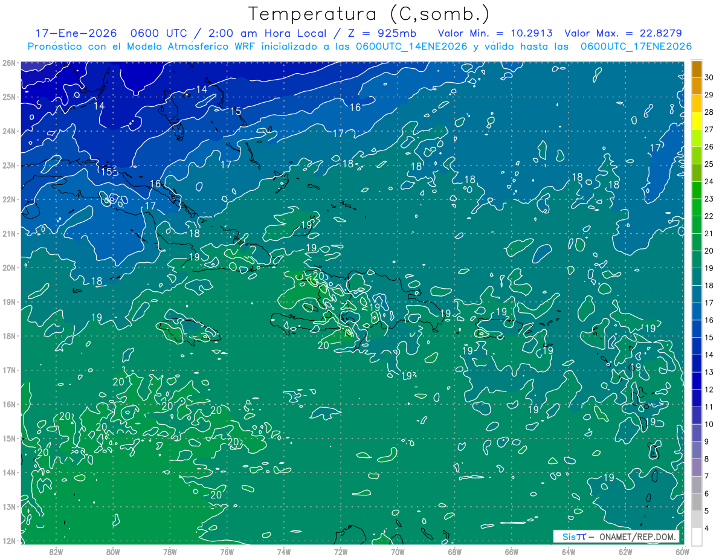The image size is (725, 560).
Task: Click the color bar scale label 12
Action: [x=709, y=390]
